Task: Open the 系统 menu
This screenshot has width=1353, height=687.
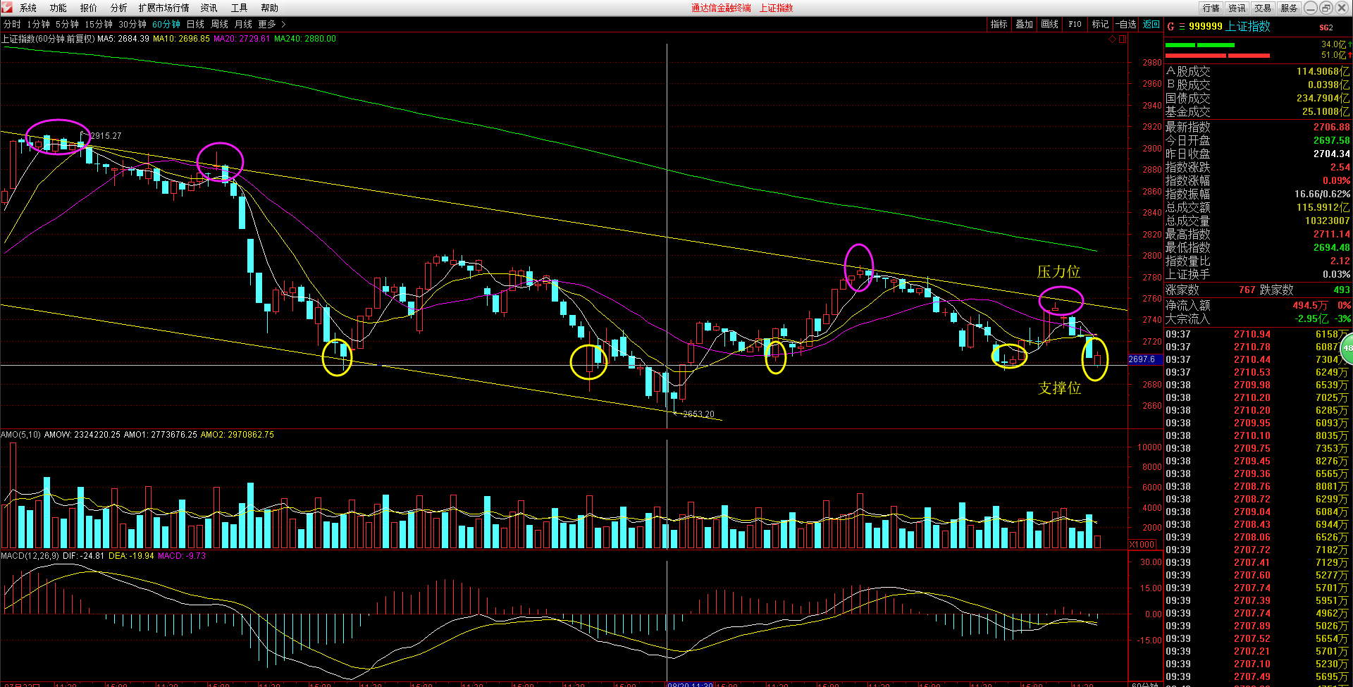Action: pos(28,8)
